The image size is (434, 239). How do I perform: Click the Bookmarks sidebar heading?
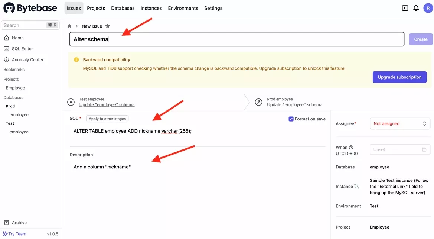click(x=14, y=69)
